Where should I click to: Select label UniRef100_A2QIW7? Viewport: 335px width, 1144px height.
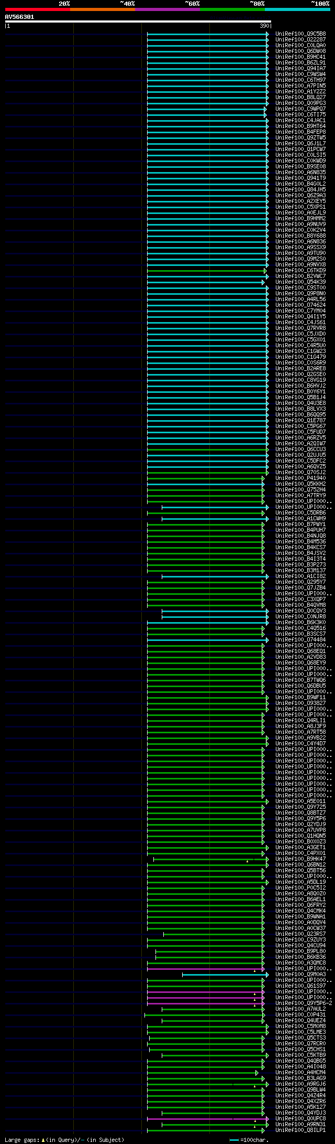(300, 443)
